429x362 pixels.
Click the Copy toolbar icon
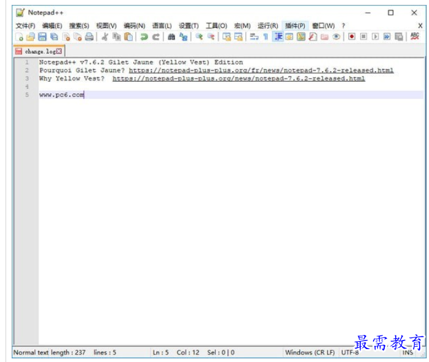[117, 37]
